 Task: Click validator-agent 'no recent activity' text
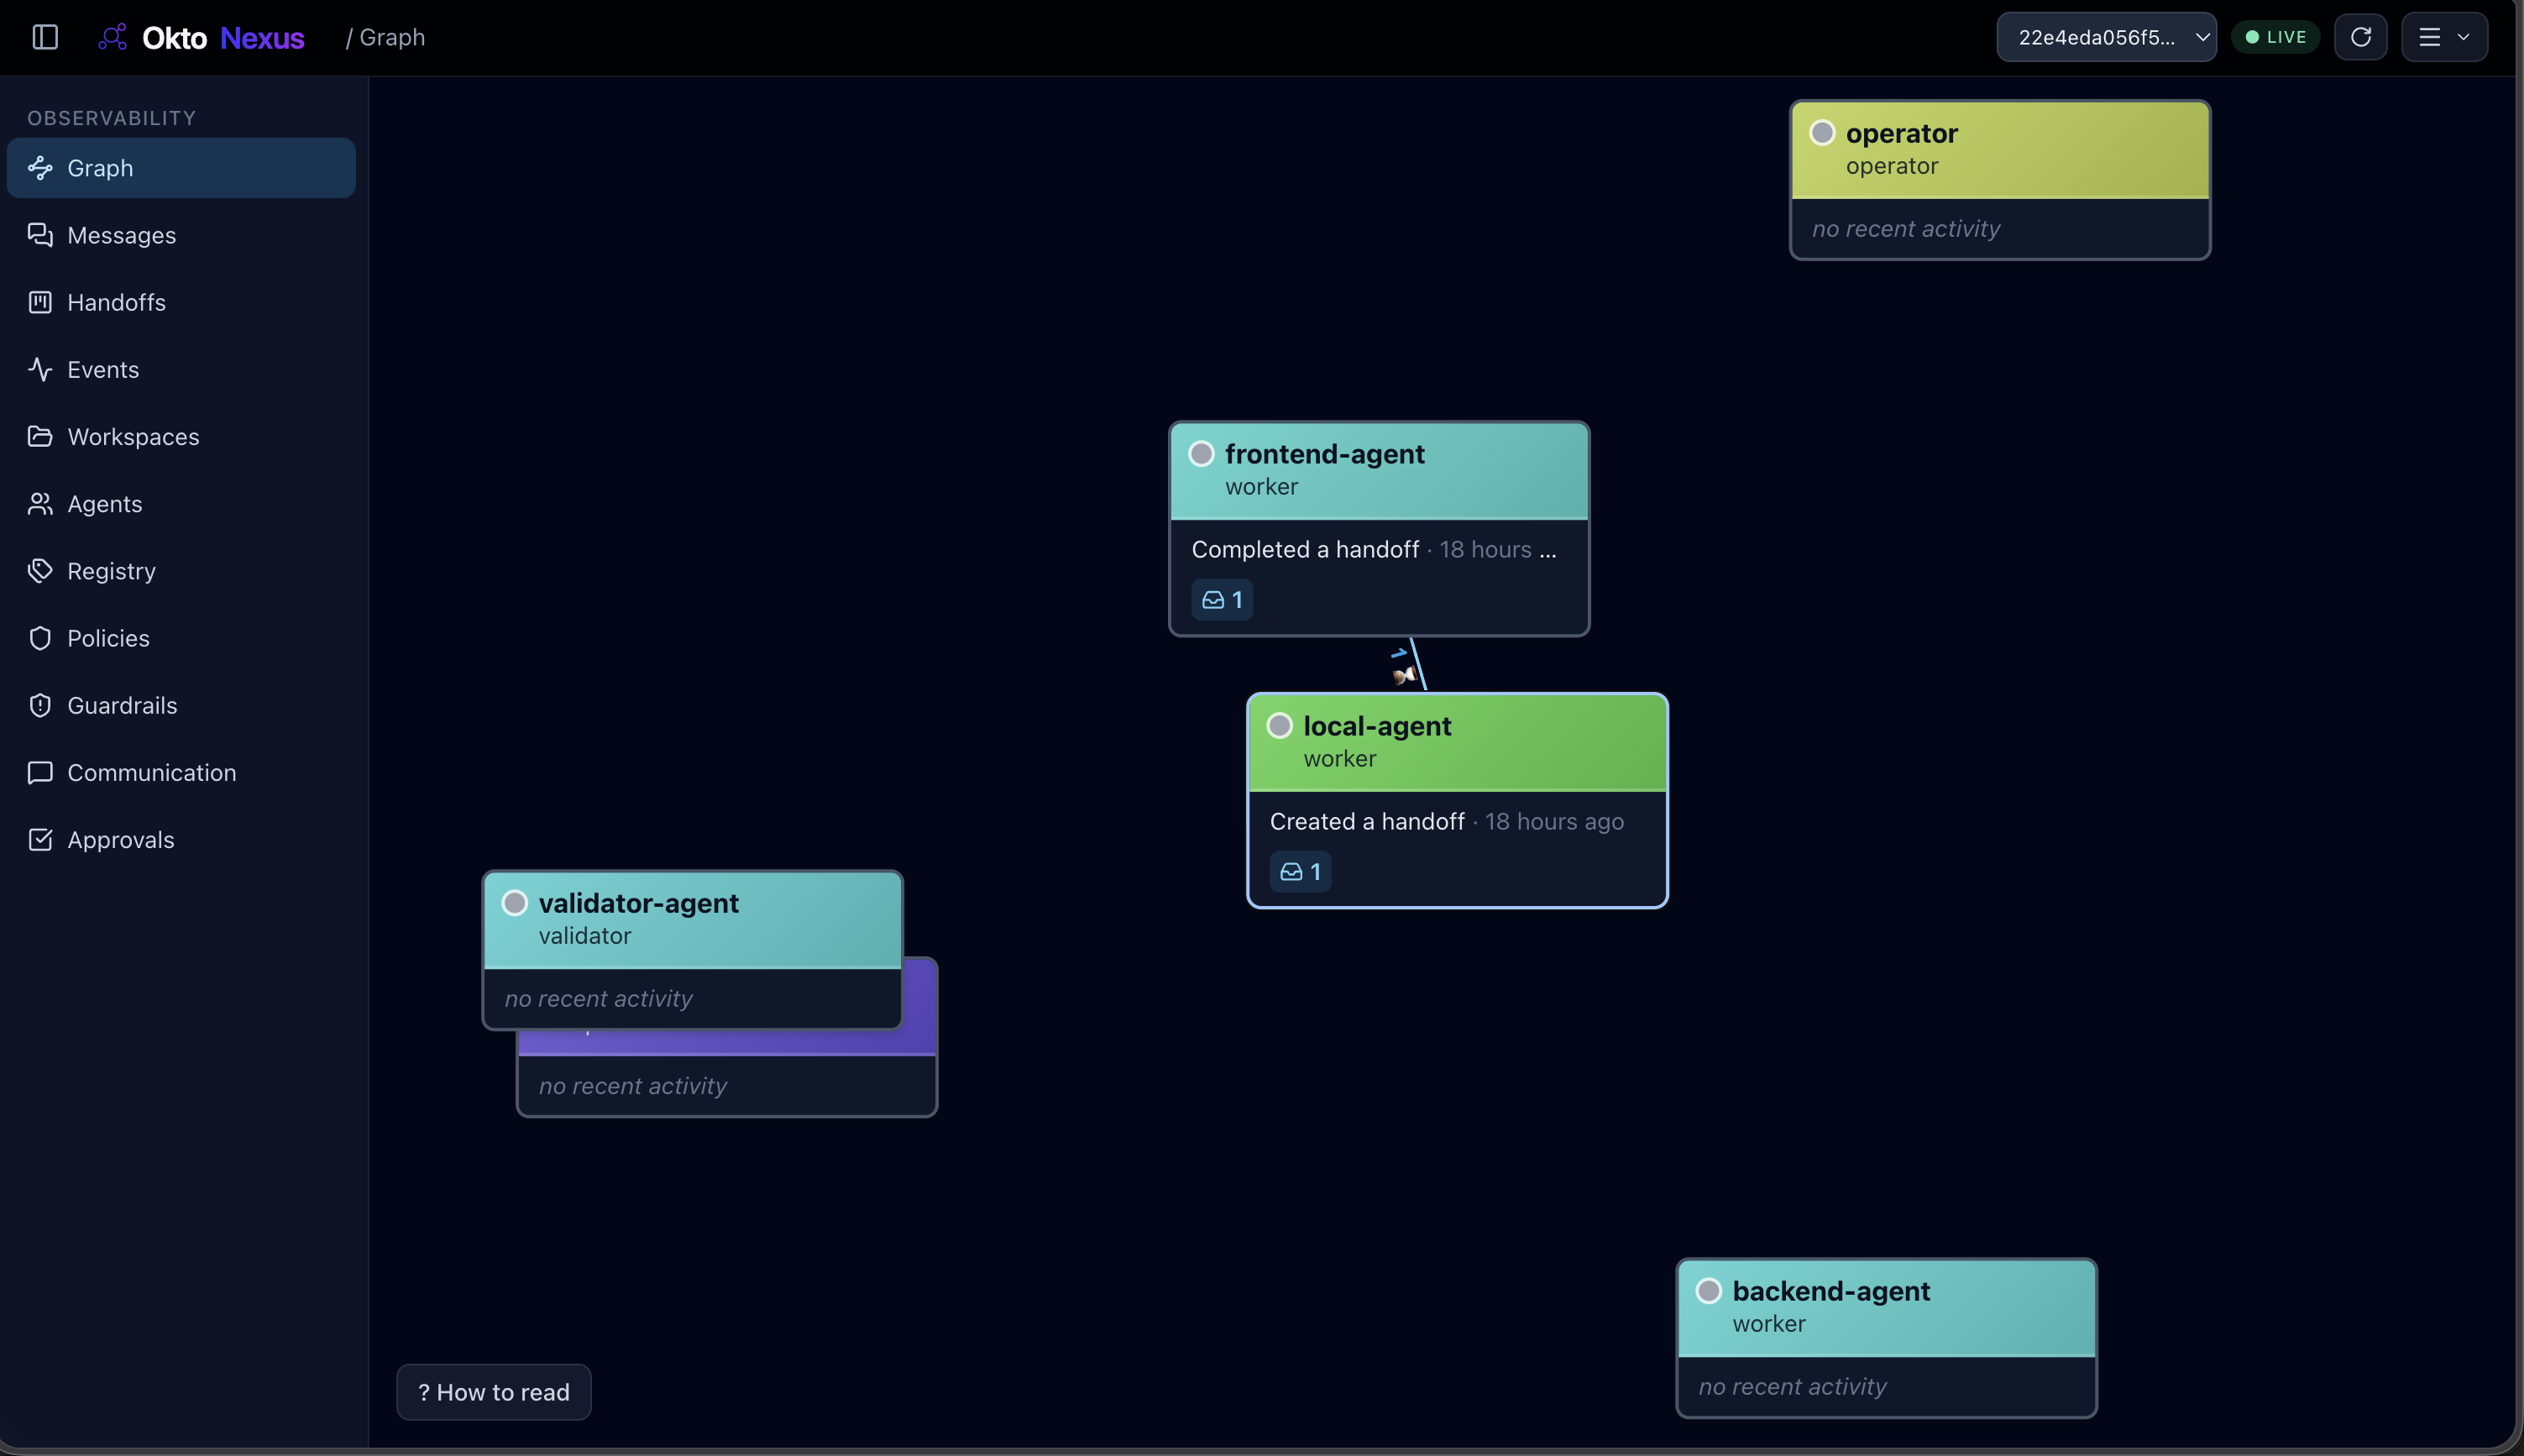tap(598, 999)
